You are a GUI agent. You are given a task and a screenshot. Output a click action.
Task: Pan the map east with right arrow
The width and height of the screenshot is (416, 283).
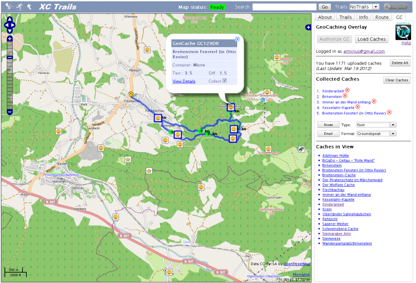(x=13, y=26)
